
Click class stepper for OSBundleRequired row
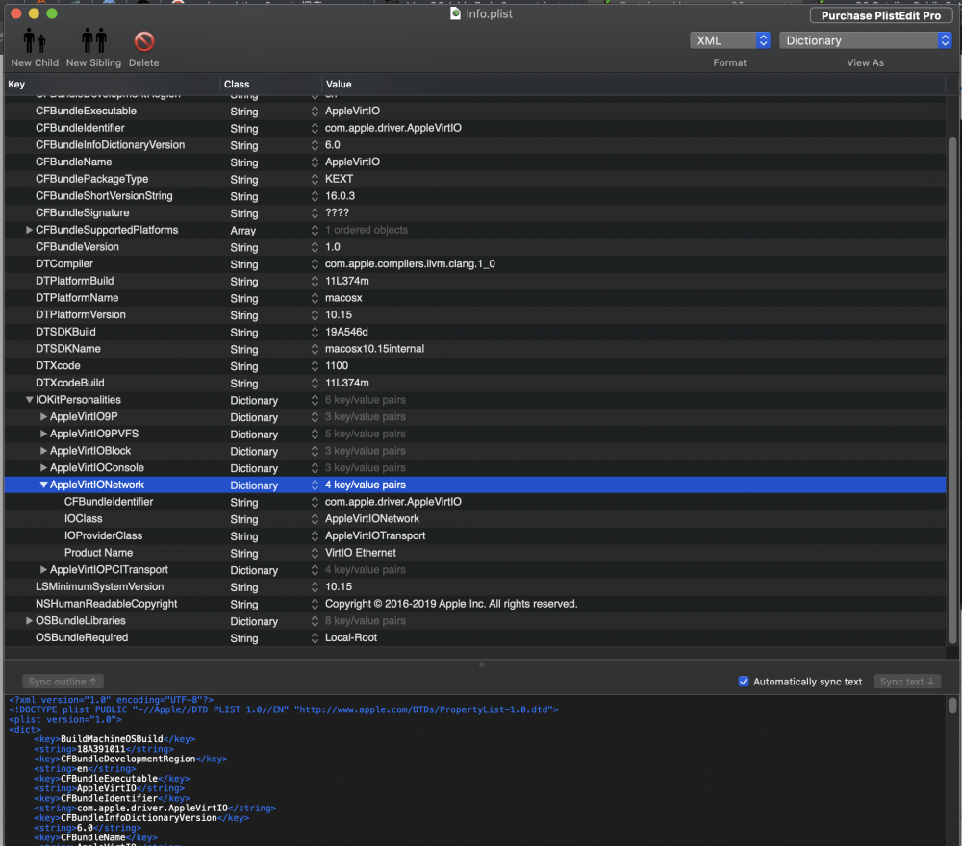tap(315, 637)
